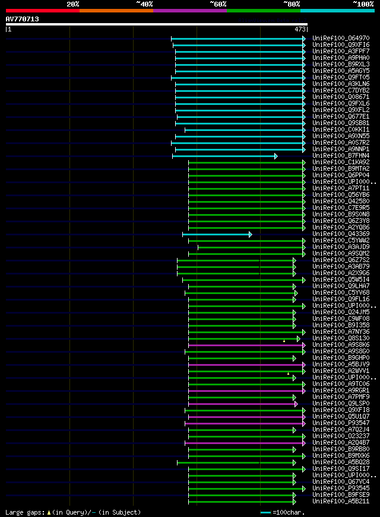Click the purple alignment bar for A9S8K6
This screenshot has width=380, height=517.
click(x=247, y=345)
